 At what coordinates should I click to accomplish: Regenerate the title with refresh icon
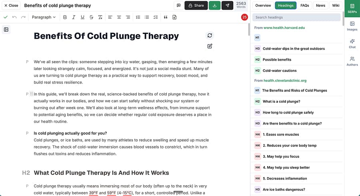pos(210,36)
